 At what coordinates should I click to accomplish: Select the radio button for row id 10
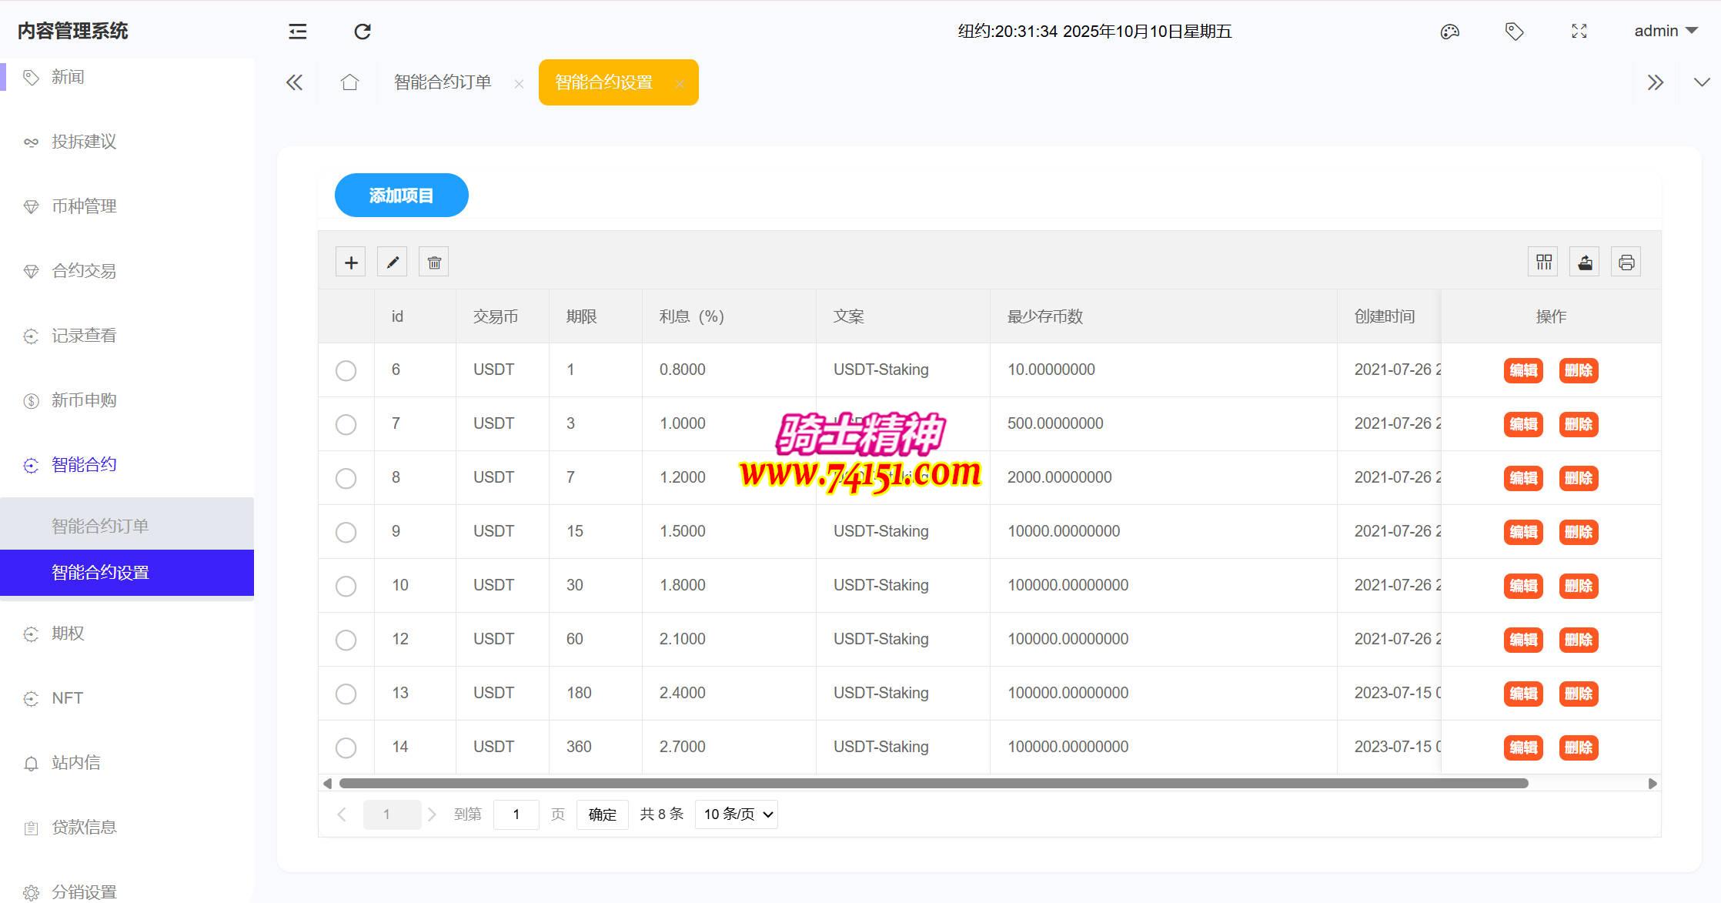click(346, 586)
